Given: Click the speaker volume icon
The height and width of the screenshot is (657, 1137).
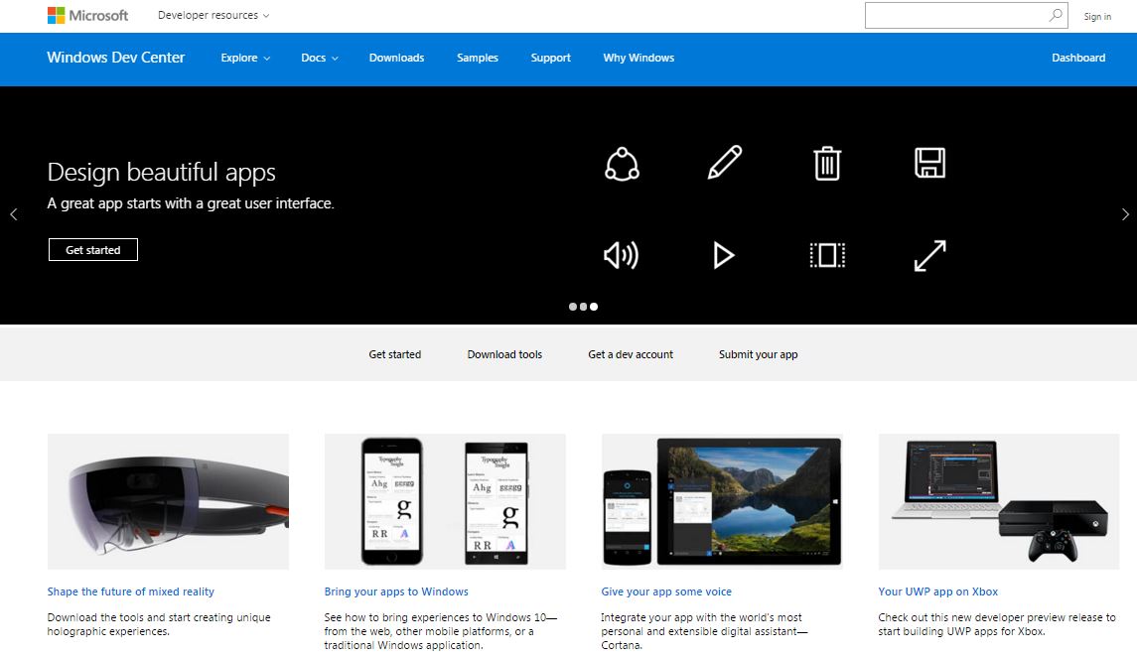Looking at the screenshot, I should (622, 255).
